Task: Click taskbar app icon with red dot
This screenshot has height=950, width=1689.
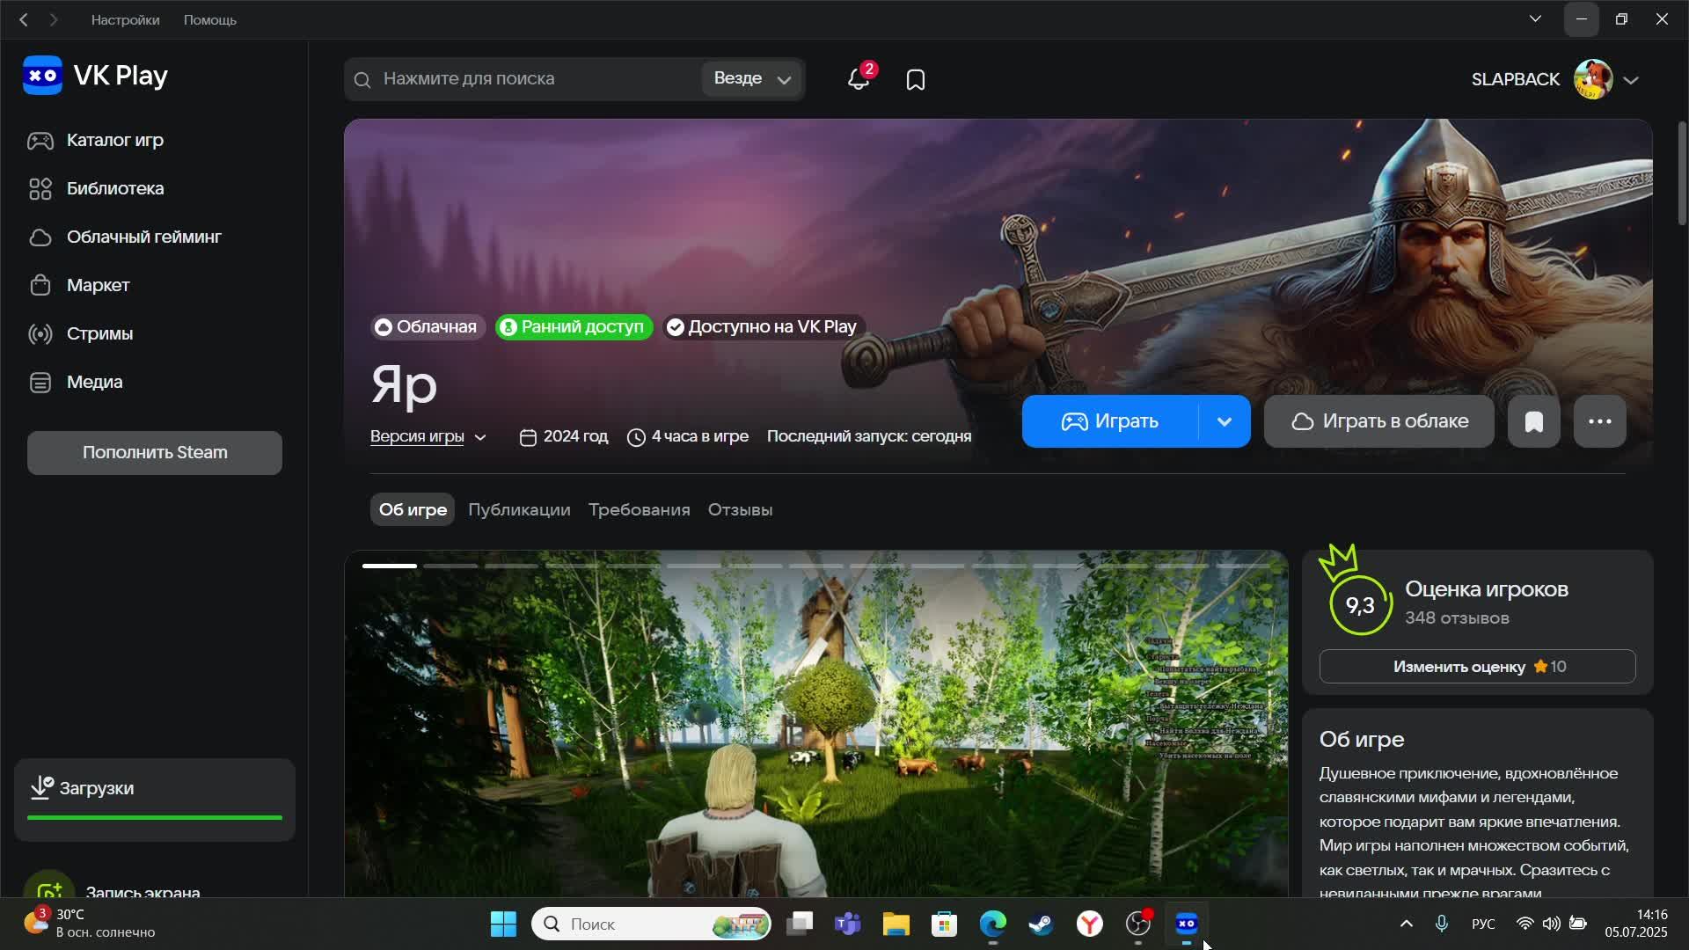Action: (1138, 924)
